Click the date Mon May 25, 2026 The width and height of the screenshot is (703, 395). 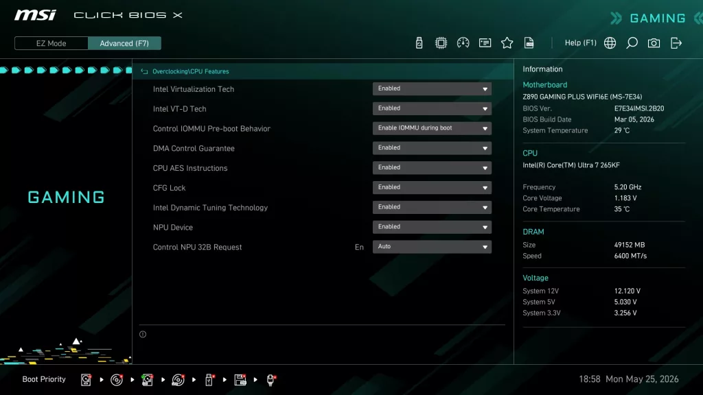click(x=642, y=379)
